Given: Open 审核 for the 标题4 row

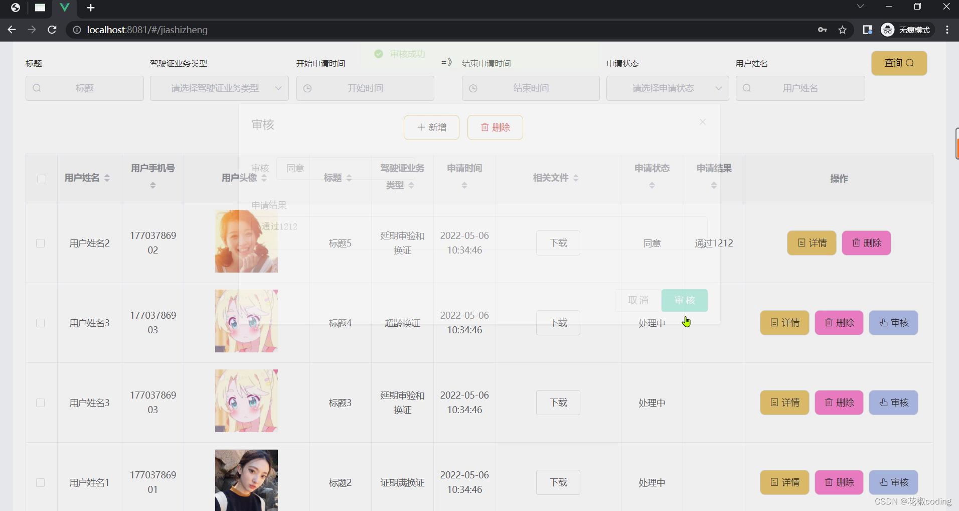Looking at the screenshot, I should point(893,323).
